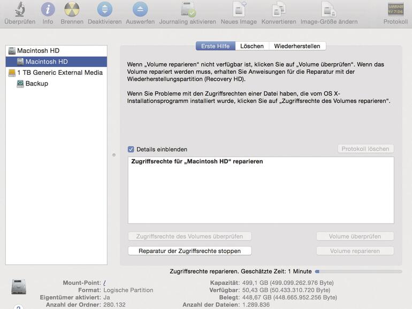Click the sidebar splitter handle dot

114,155
